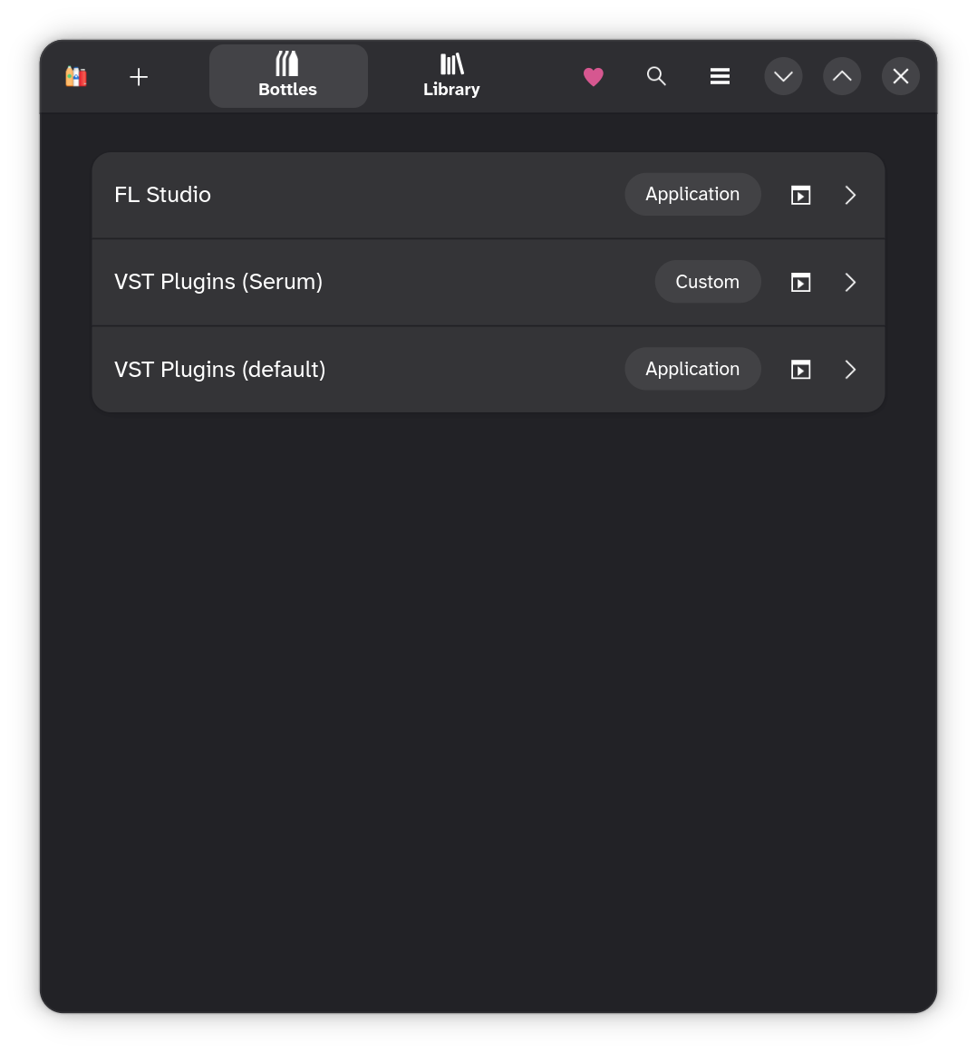Click Application badge on VST Plugins (default)
Viewport: 977px width, 1053px height.
692,370
